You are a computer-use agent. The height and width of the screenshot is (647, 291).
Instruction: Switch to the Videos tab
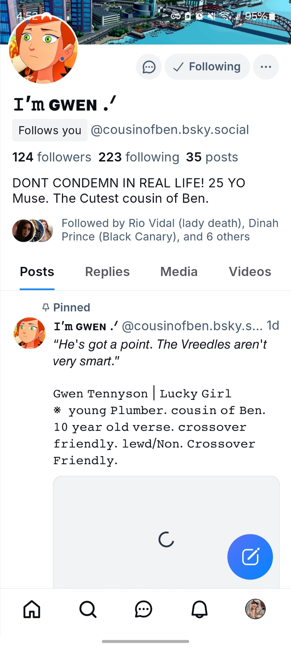pyautogui.click(x=250, y=272)
